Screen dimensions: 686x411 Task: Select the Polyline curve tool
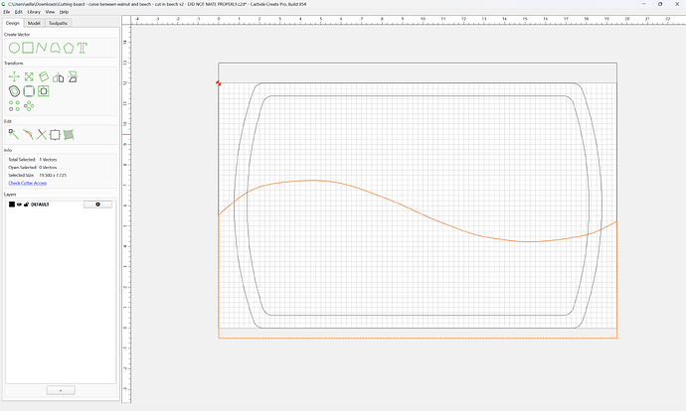[41, 48]
